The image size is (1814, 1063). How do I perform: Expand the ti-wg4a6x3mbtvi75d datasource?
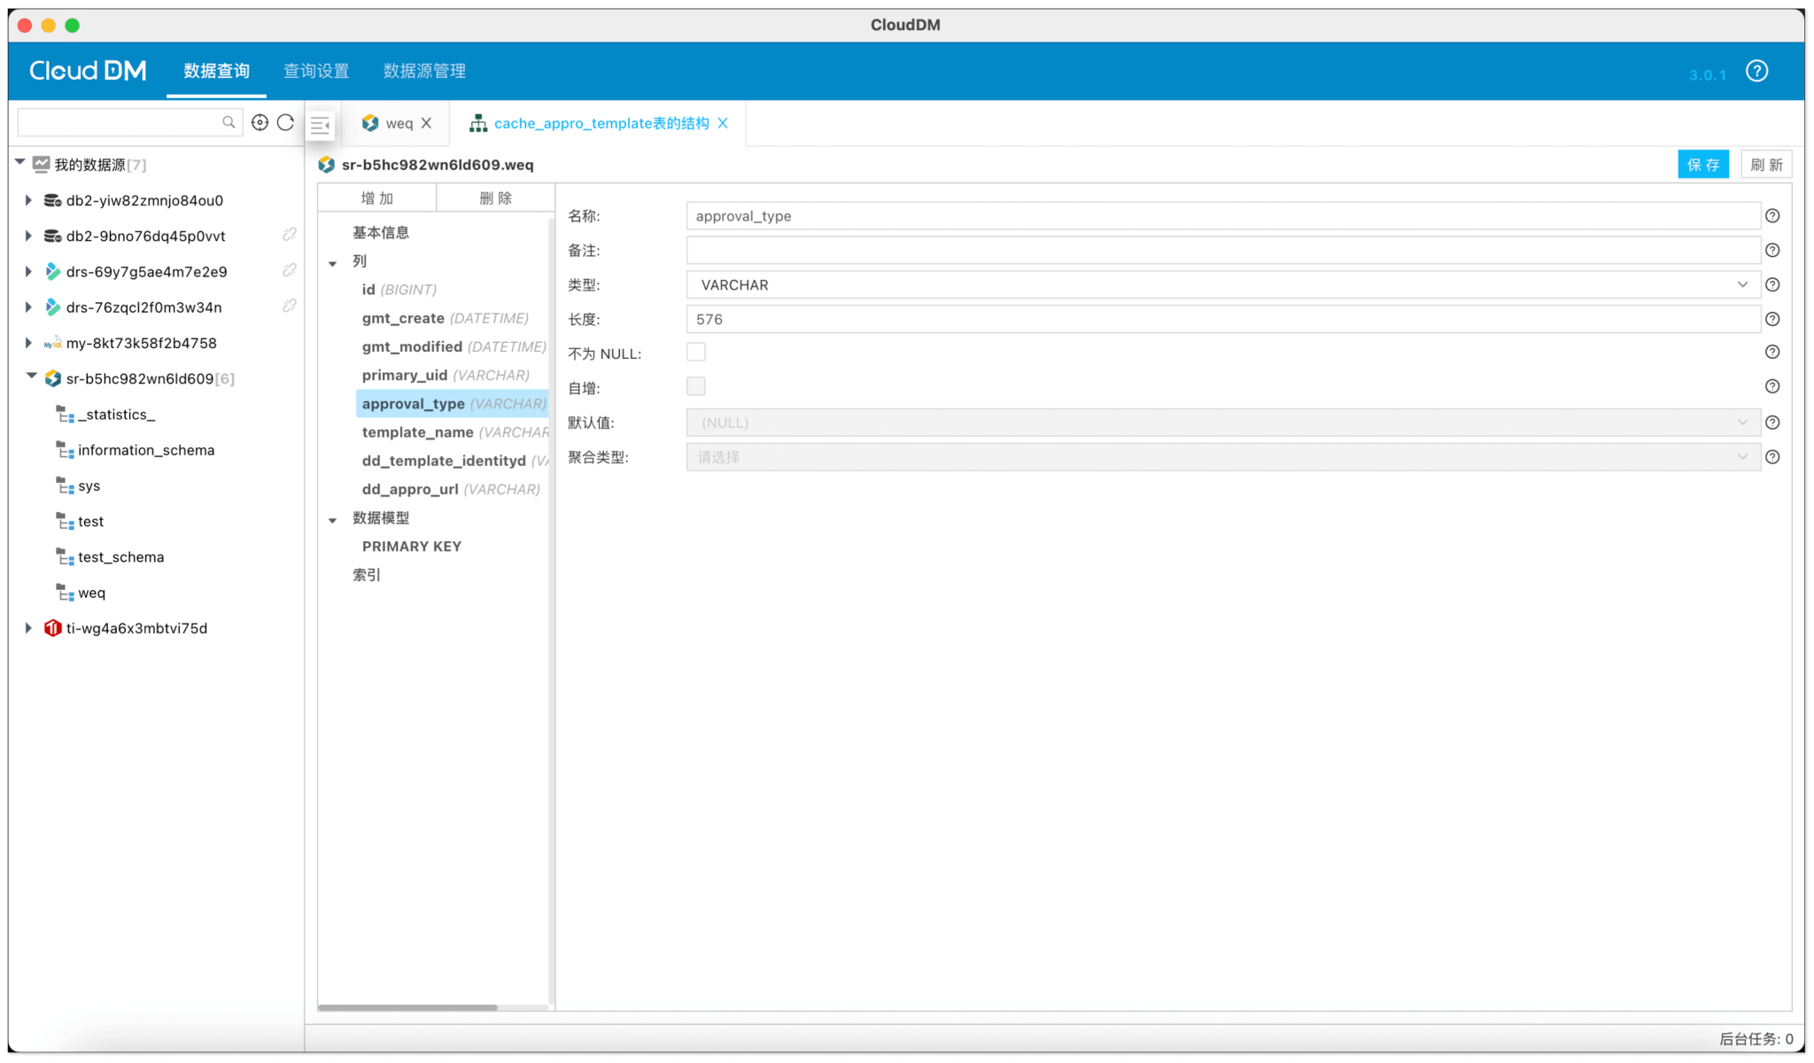[x=28, y=628]
